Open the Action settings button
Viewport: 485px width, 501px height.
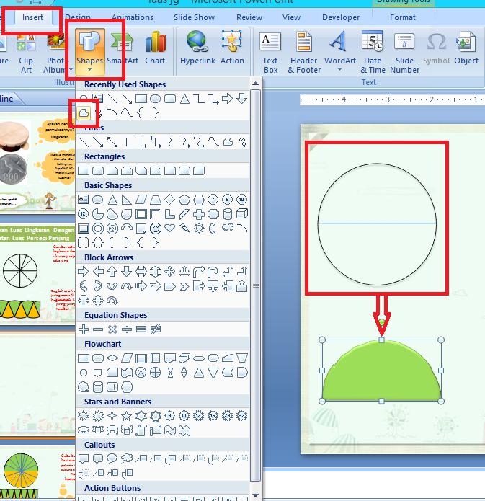click(232, 48)
